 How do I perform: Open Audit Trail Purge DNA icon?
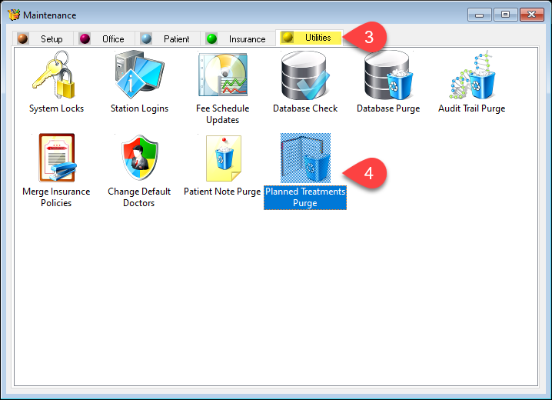(472, 75)
